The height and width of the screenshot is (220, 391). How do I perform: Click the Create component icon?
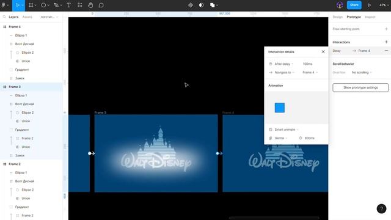tap(191, 5)
